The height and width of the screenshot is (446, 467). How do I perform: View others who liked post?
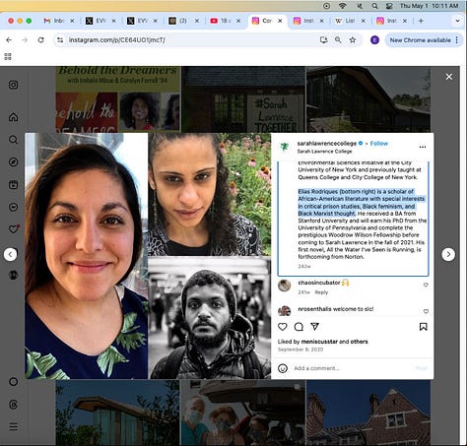pyautogui.click(x=359, y=342)
